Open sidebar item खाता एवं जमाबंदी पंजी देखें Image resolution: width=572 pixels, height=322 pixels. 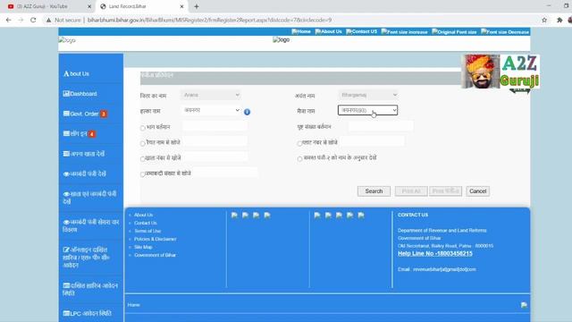pyautogui.click(x=89, y=198)
